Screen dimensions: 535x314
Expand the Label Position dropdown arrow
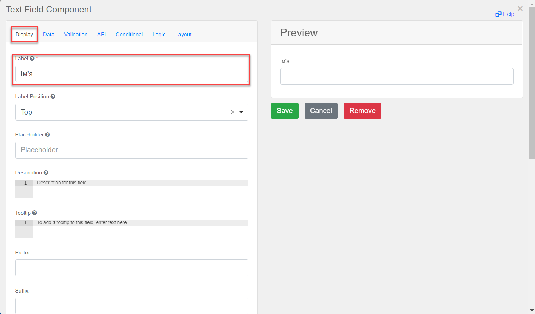pyautogui.click(x=241, y=112)
